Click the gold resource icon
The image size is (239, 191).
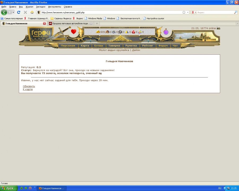(x=98, y=32)
